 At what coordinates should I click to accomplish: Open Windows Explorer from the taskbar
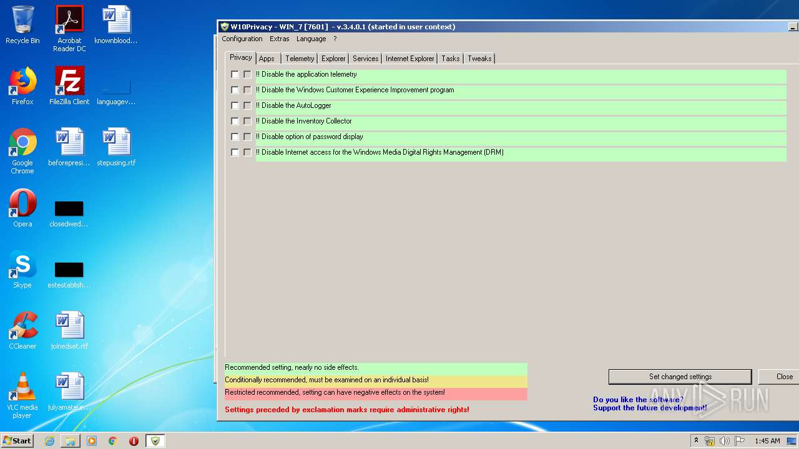click(x=71, y=441)
